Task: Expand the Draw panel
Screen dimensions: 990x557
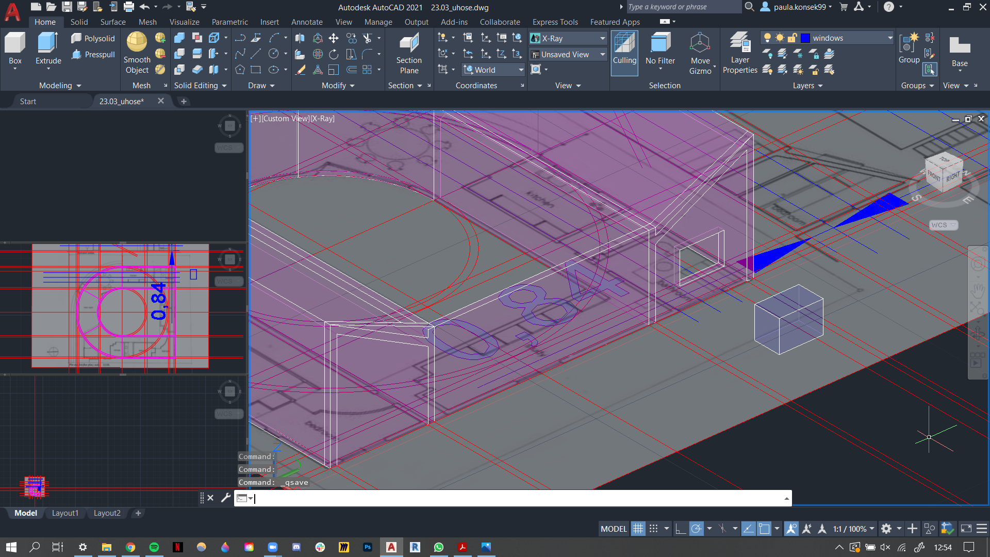Action: (261, 86)
